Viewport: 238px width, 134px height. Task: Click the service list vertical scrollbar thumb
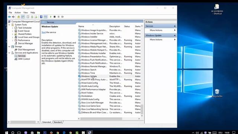142,109
